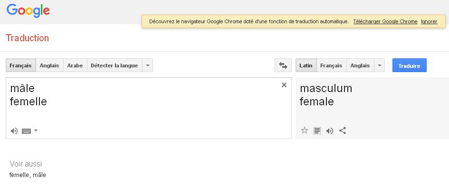Image resolution: width=449 pixels, height=186 pixels.
Task: Choose Détecter la langue option
Action: point(115,65)
